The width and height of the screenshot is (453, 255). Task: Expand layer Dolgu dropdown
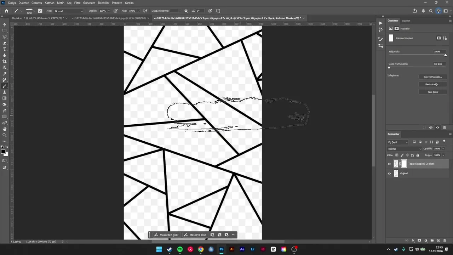tap(443, 155)
